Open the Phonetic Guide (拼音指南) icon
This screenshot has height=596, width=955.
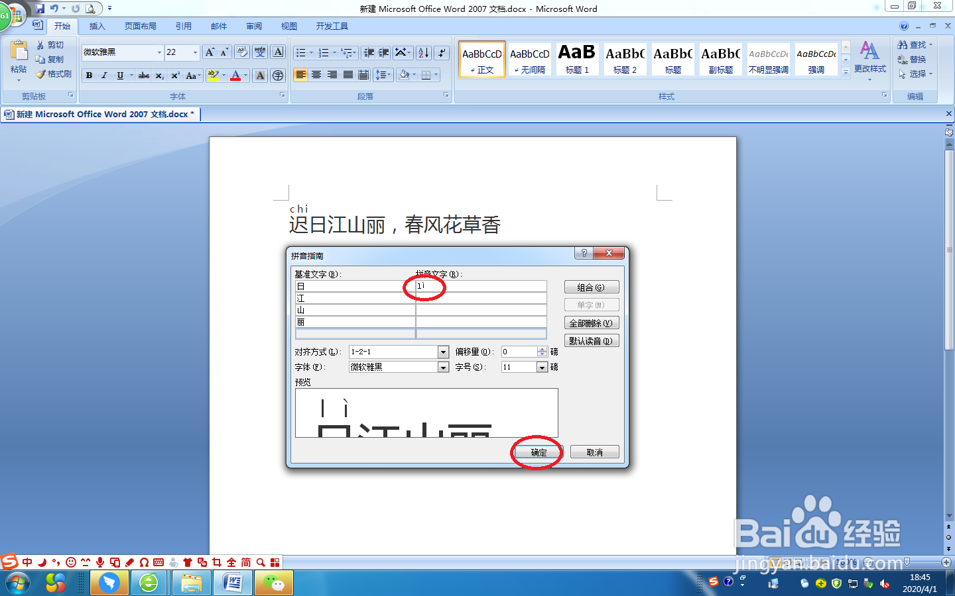click(260, 52)
